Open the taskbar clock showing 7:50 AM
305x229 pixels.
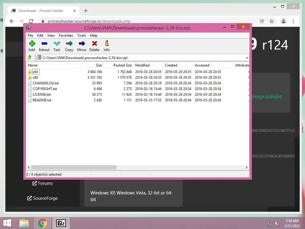(292, 223)
